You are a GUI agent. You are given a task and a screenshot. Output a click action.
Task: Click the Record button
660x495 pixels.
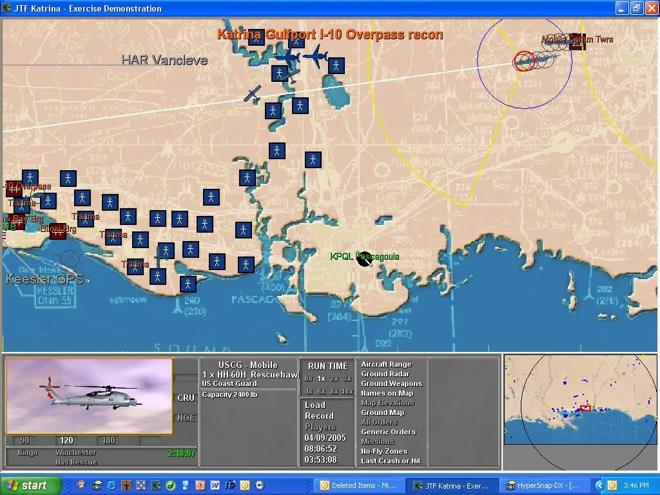[x=319, y=416]
